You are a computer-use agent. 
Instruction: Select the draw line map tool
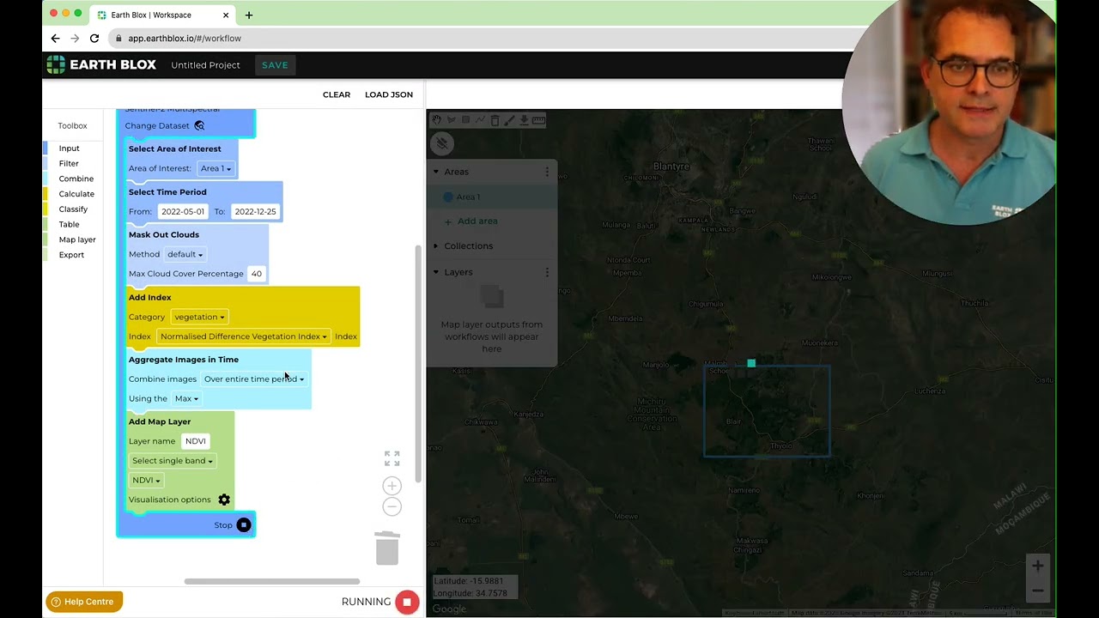pos(480,119)
